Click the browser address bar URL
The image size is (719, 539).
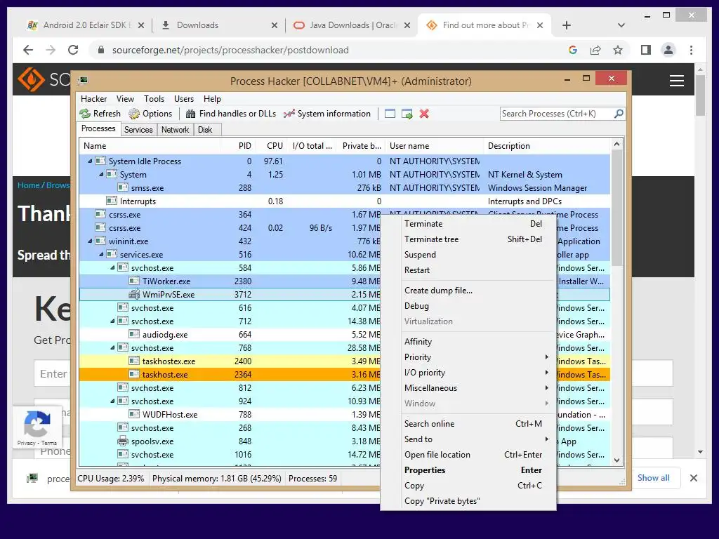coord(230,50)
